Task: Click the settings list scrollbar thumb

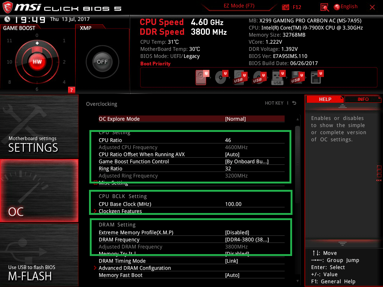Action: click(x=297, y=165)
